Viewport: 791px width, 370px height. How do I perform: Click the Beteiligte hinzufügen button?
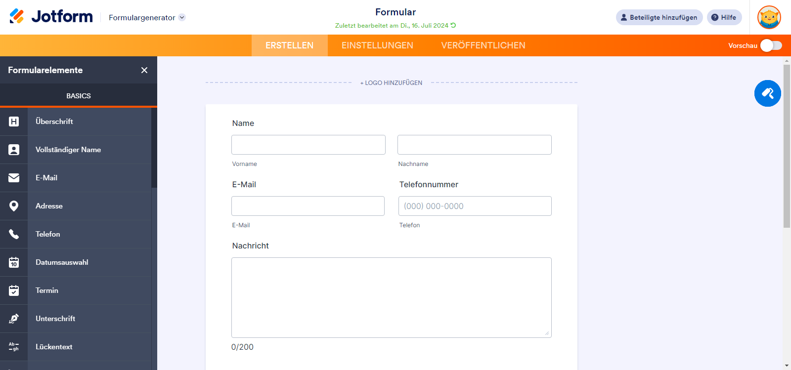click(659, 17)
